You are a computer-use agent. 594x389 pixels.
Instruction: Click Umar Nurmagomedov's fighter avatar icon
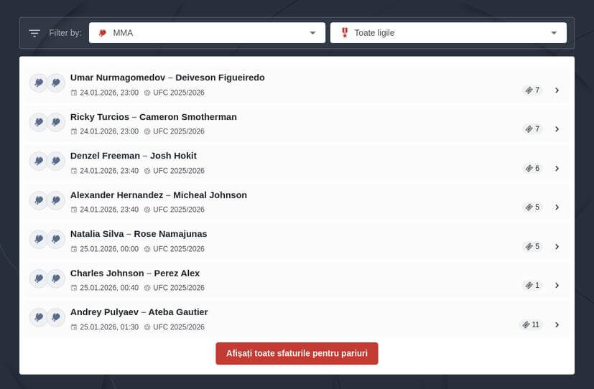tap(39, 83)
